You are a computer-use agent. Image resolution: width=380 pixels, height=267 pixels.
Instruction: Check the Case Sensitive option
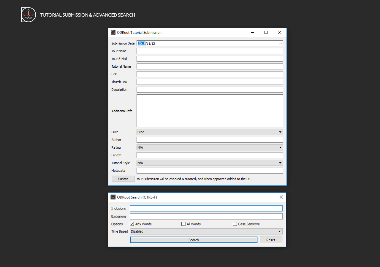(235, 224)
